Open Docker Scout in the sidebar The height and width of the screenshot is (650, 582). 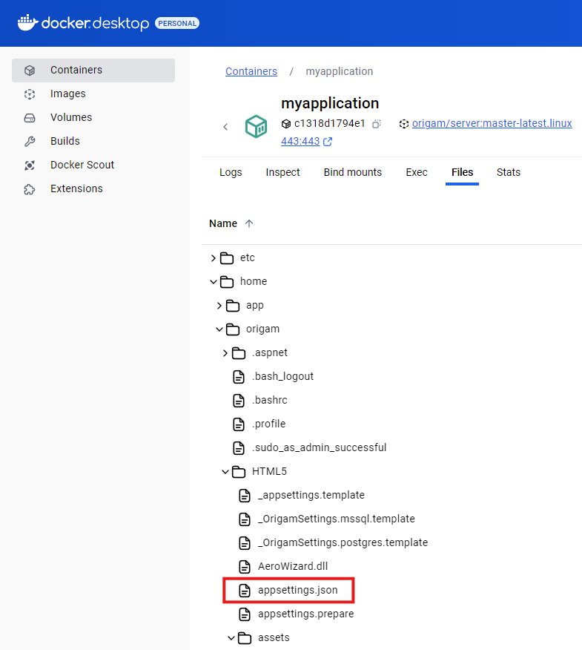click(93, 165)
